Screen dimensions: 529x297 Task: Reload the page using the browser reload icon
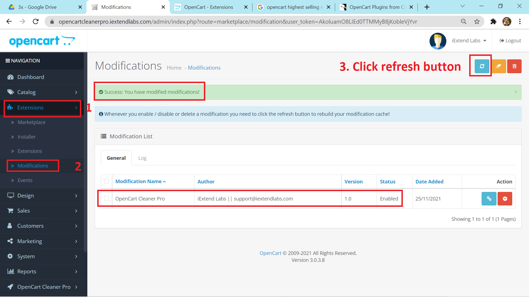click(36, 21)
